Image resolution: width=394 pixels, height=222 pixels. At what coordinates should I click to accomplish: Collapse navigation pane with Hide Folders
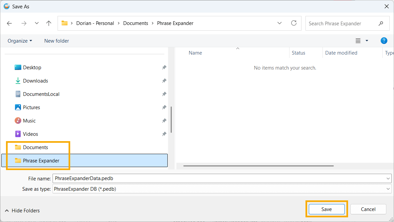point(22,210)
